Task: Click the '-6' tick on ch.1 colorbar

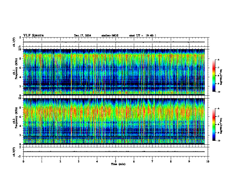Action: tap(218, 60)
